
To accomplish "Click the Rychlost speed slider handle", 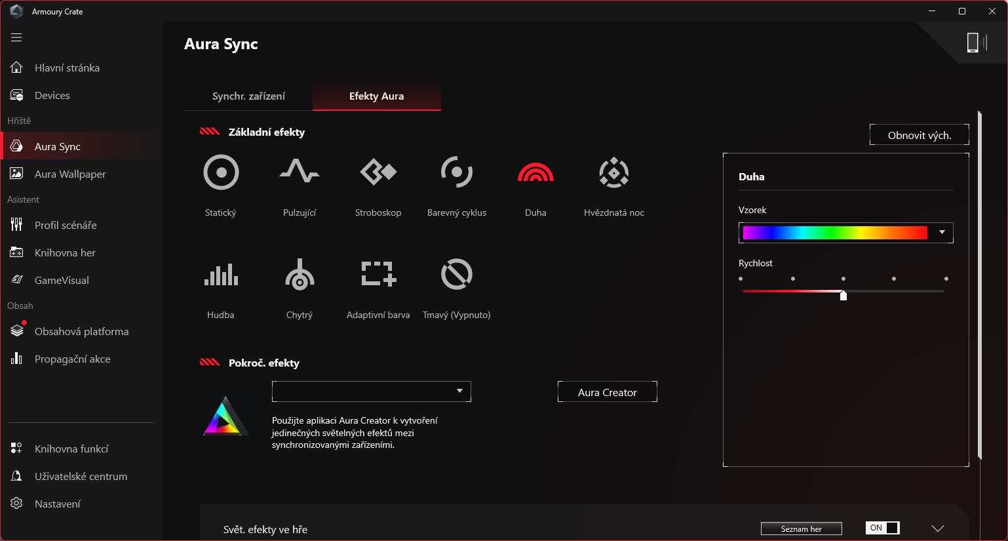I will pyautogui.click(x=843, y=295).
